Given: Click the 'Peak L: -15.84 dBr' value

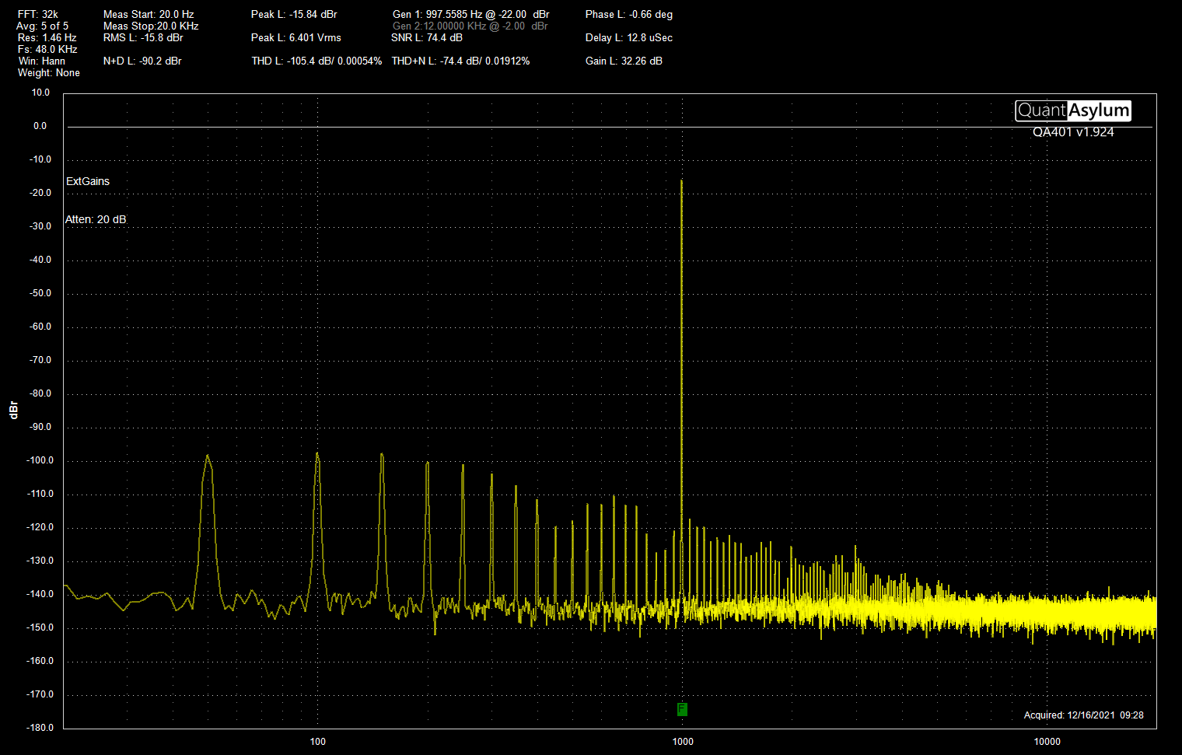Looking at the screenshot, I should click(294, 14).
